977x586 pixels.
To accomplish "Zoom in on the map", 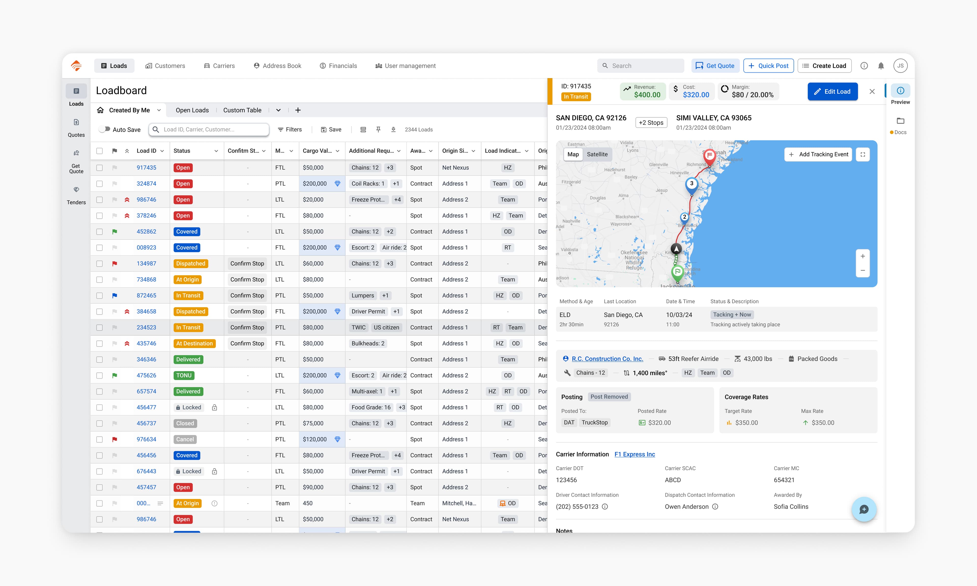I will point(863,256).
